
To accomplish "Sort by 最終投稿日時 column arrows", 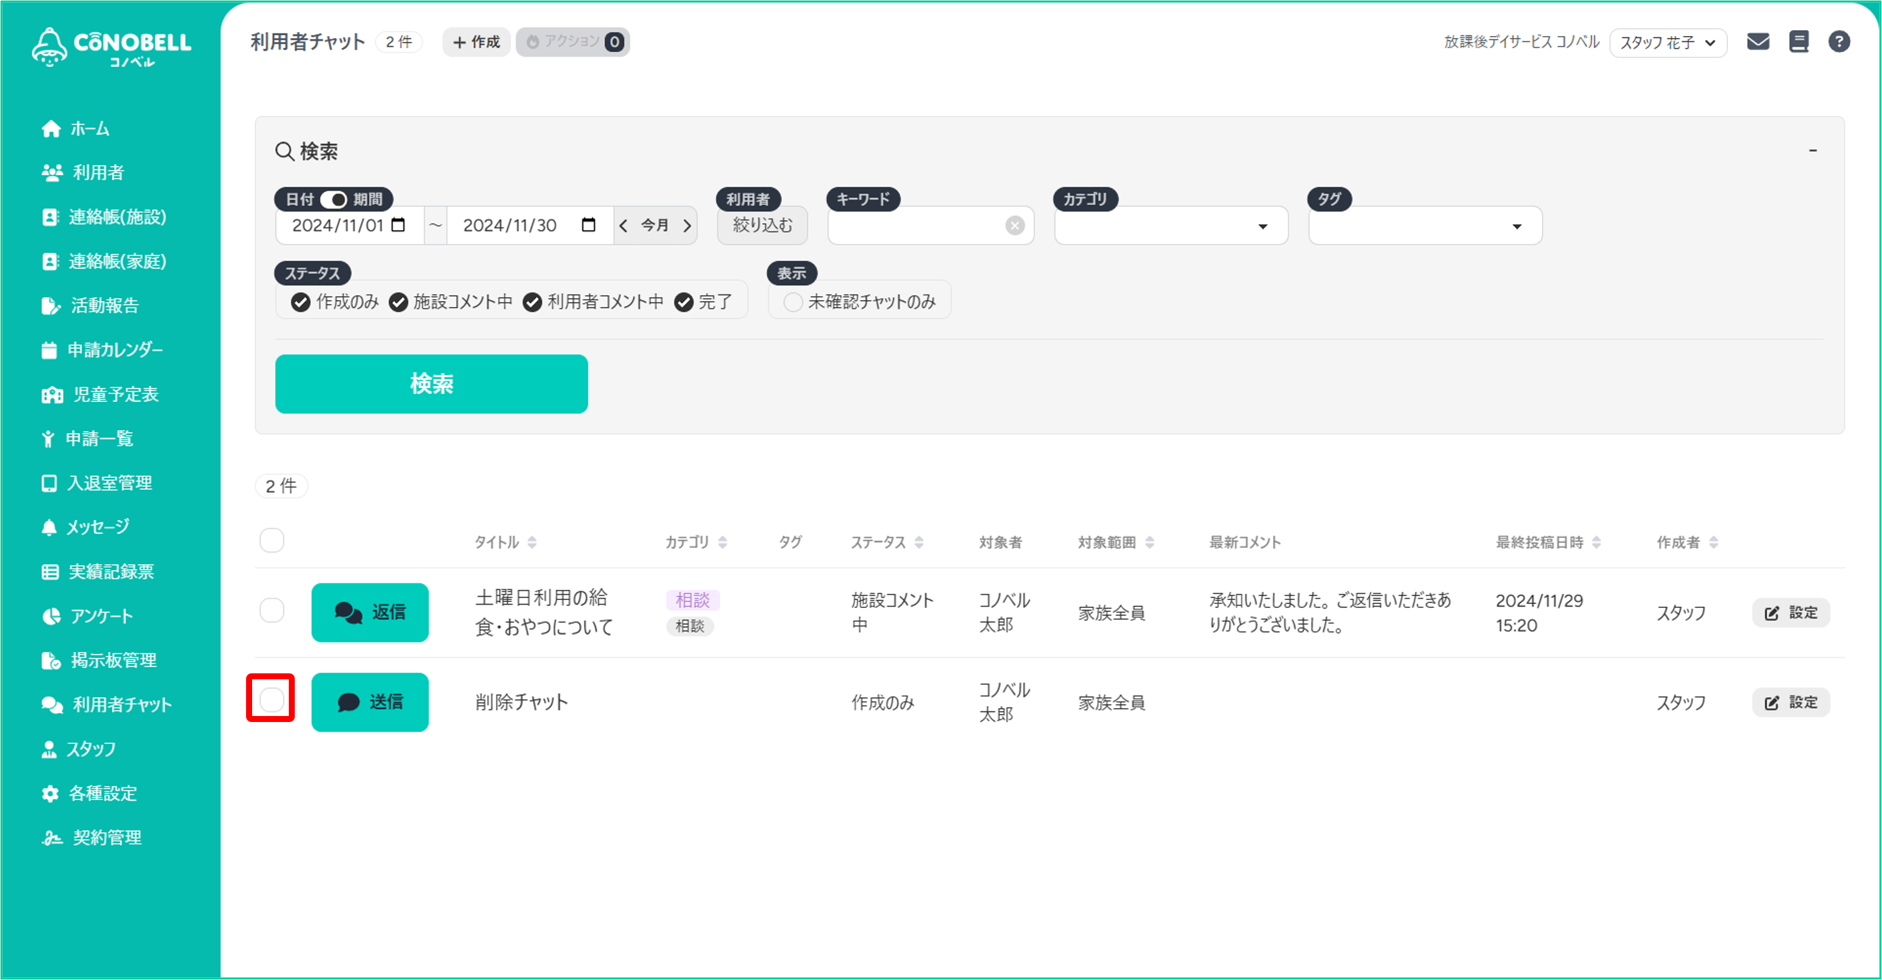I will (1596, 542).
